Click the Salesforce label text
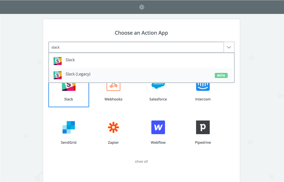Image resolution: width=284 pixels, height=182 pixels. (158, 99)
